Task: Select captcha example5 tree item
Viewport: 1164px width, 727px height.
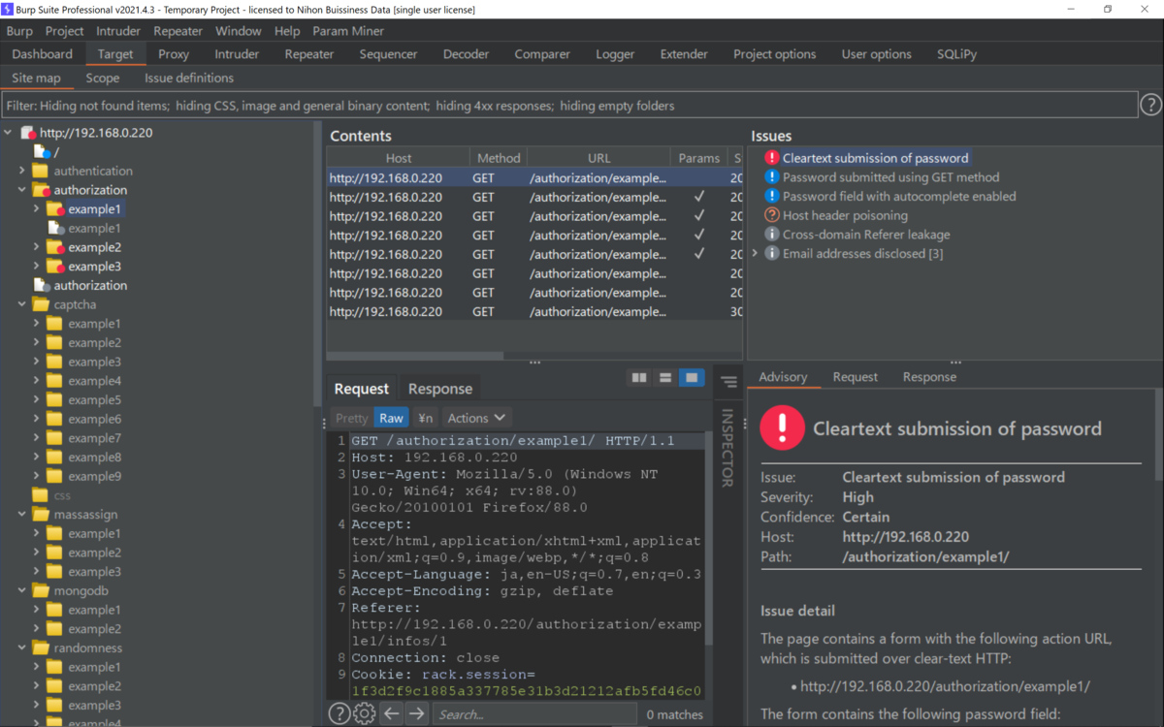Action: [94, 399]
